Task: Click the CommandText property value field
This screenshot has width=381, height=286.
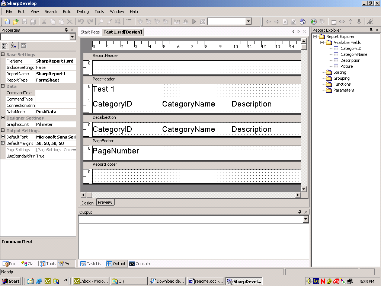Action: coord(55,93)
